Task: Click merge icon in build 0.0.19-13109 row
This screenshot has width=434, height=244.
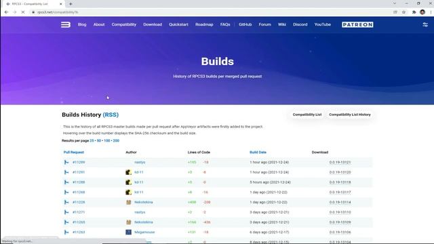Action: click(x=66, y=222)
